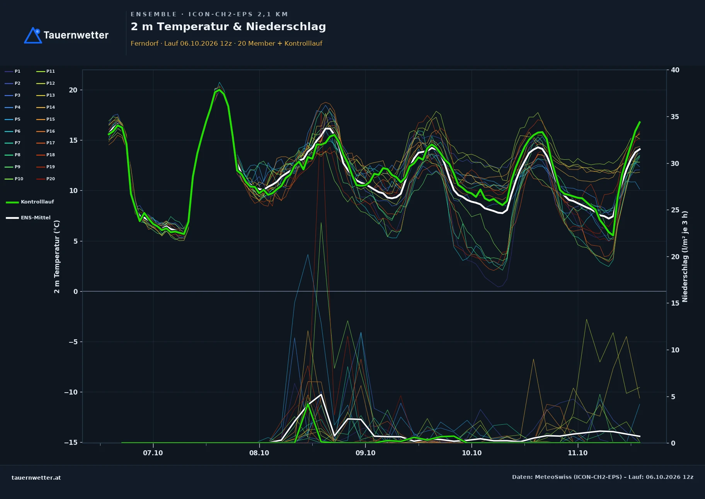This screenshot has height=499, width=705.
Task: Hide the P20 member line
Action: pyautogui.click(x=46, y=179)
